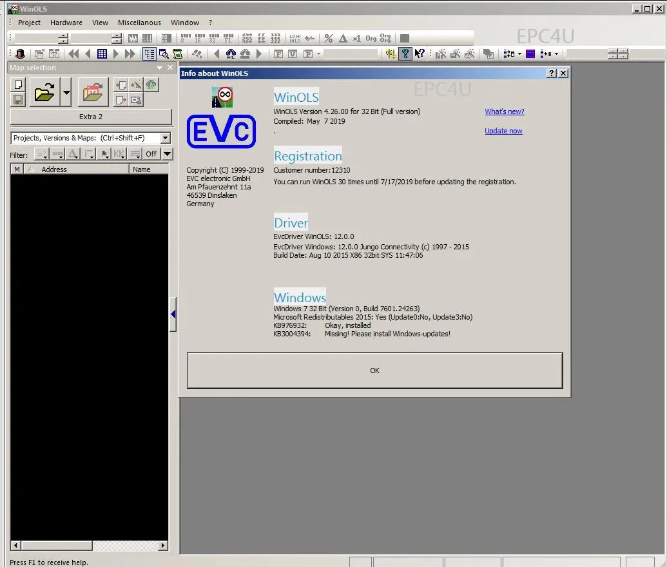The width and height of the screenshot is (667, 567).
Task: Activate context help arrow with question mark
Action: [420, 54]
